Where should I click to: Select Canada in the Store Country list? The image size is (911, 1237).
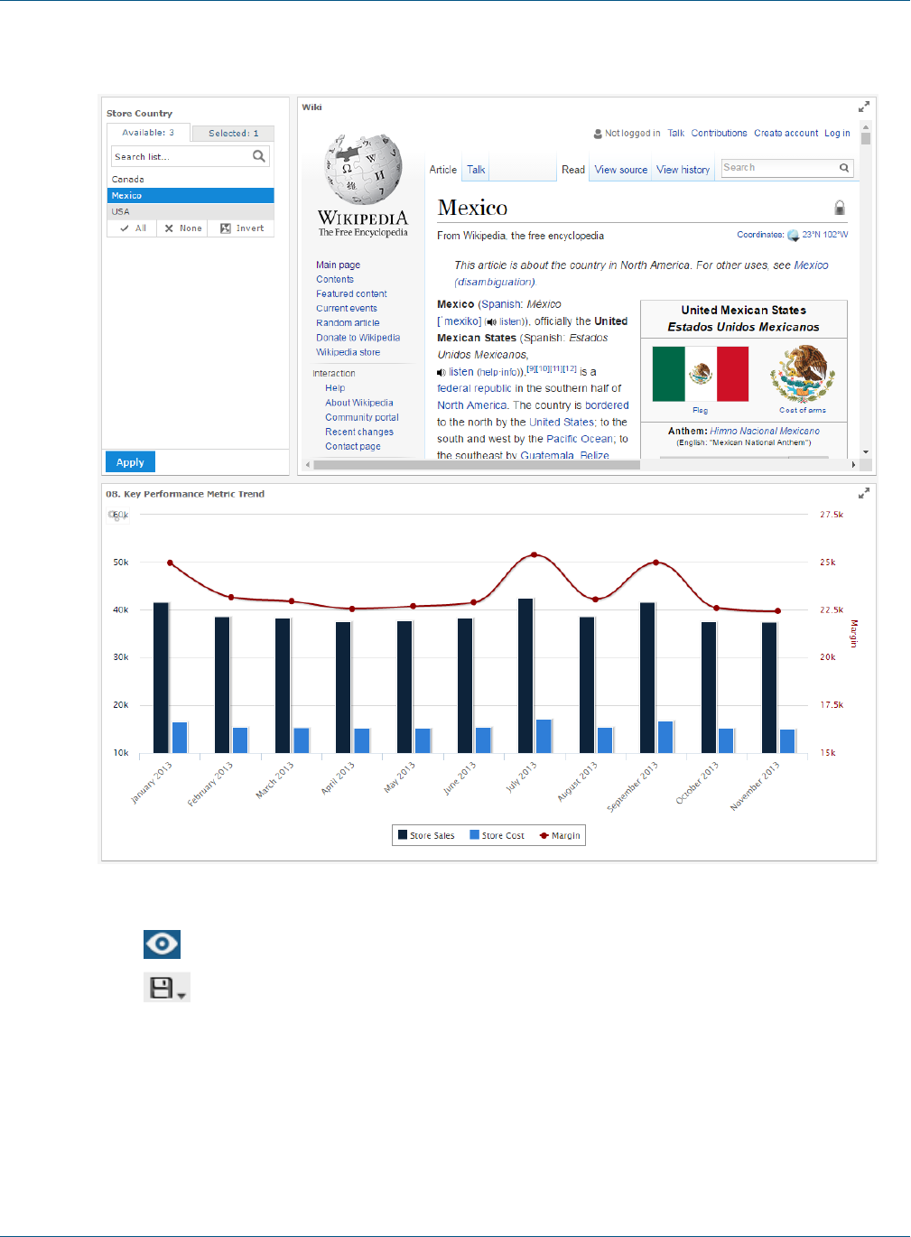point(191,180)
